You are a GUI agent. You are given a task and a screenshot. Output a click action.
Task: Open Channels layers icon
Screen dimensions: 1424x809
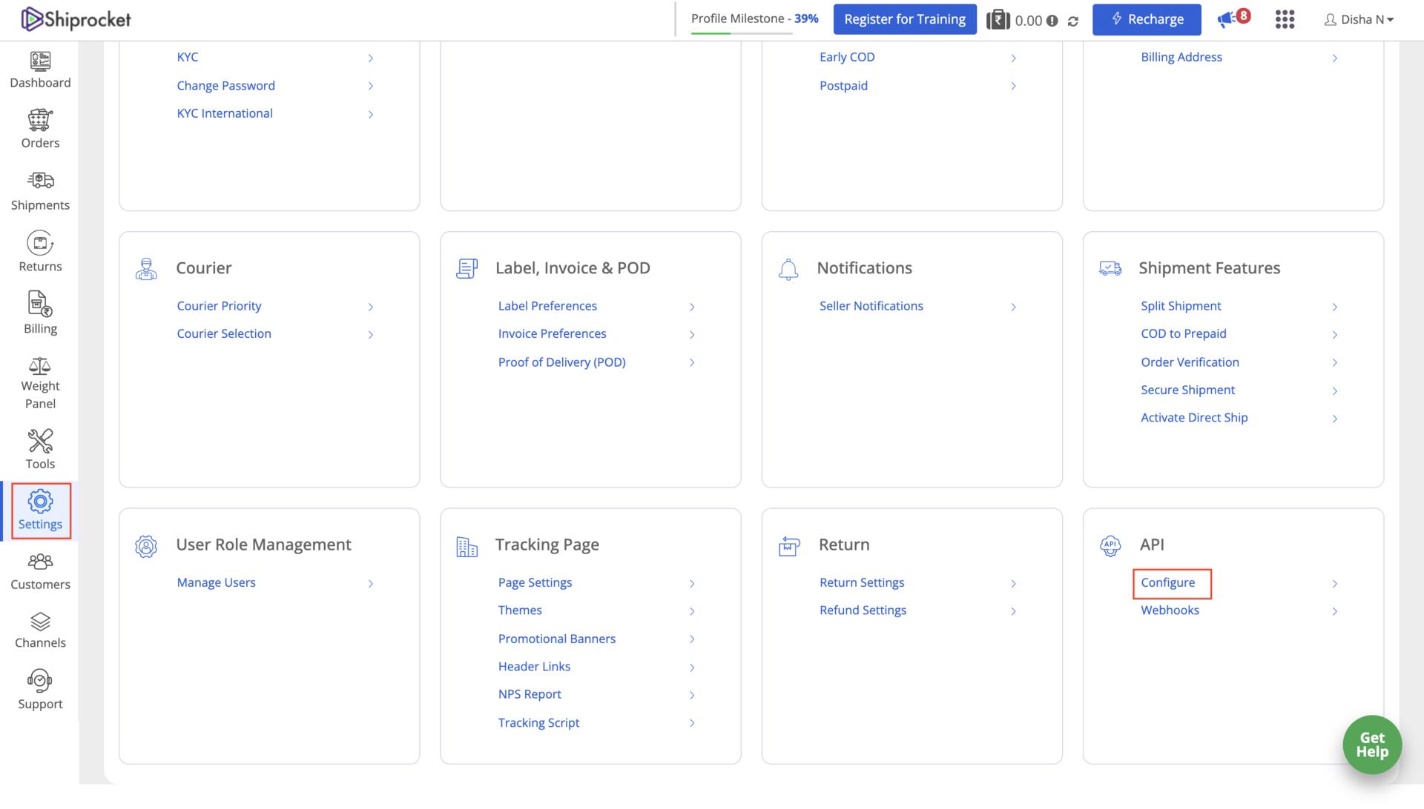tap(40, 621)
